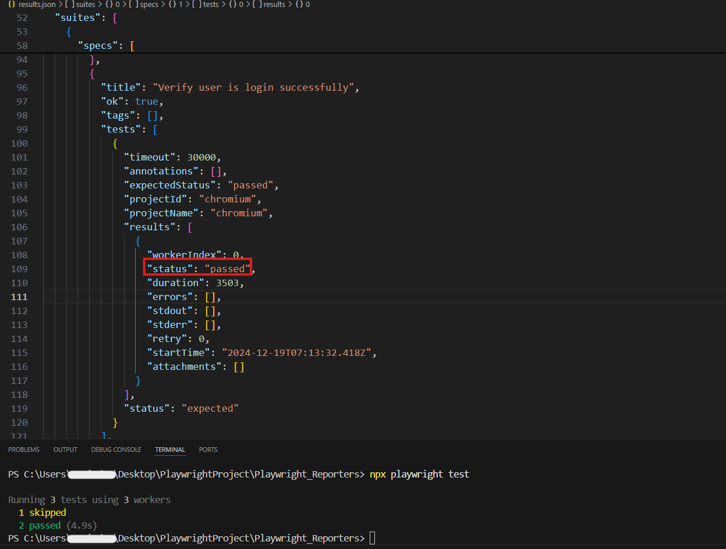Click the "retry" key

[167, 338]
